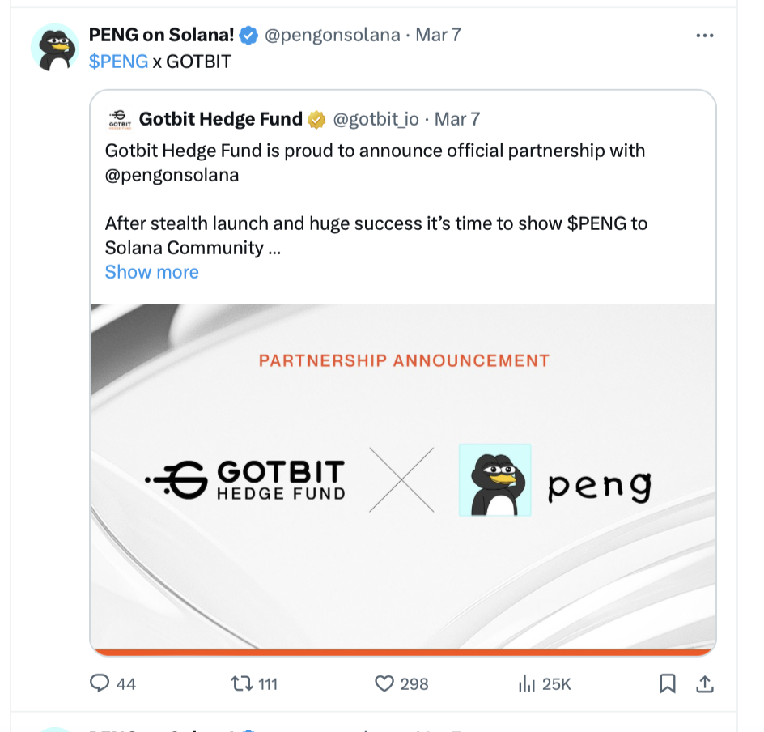Click the @gotbit_io handle

point(376,120)
